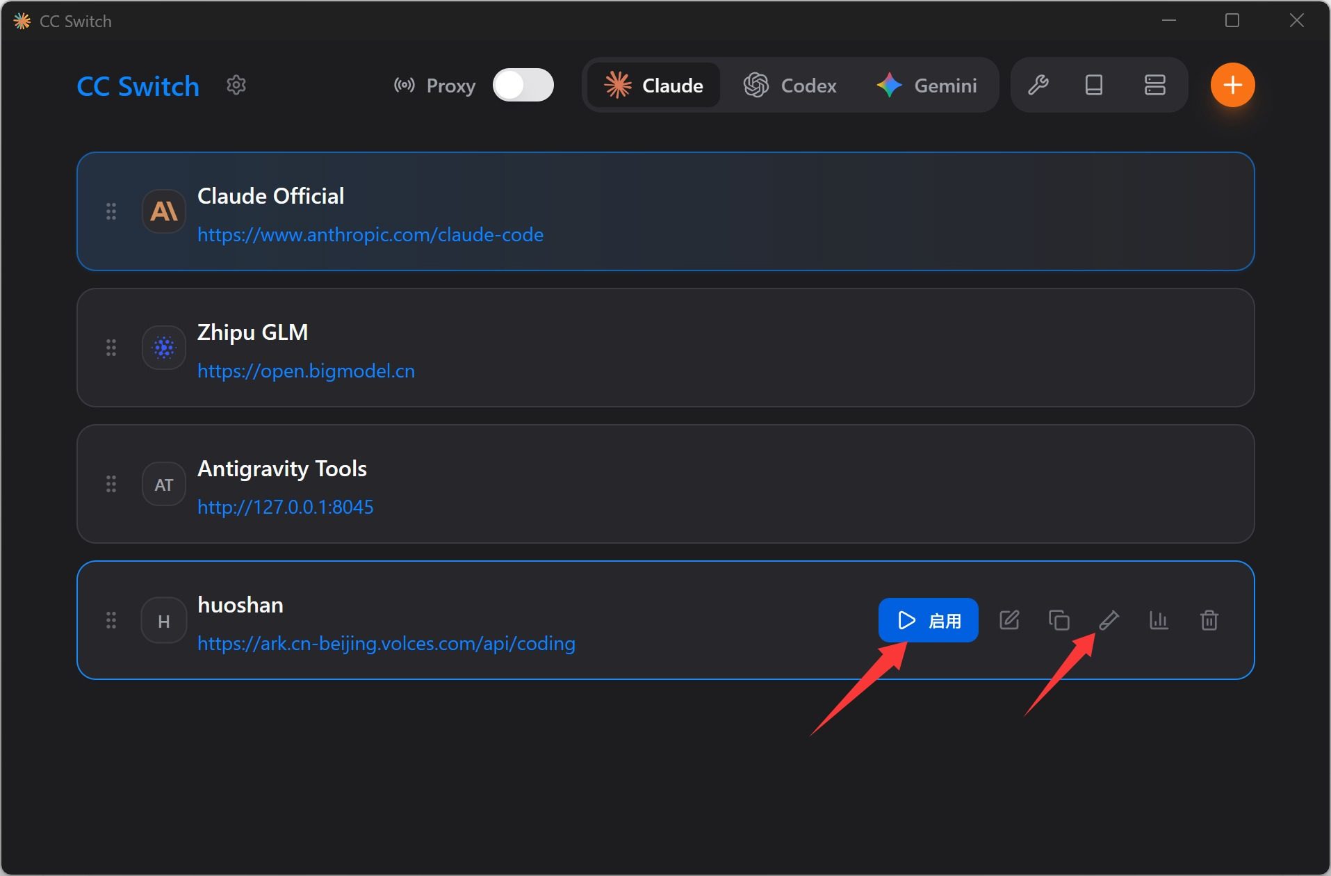Select the Claude tab
1331x876 pixels.
(x=653, y=86)
